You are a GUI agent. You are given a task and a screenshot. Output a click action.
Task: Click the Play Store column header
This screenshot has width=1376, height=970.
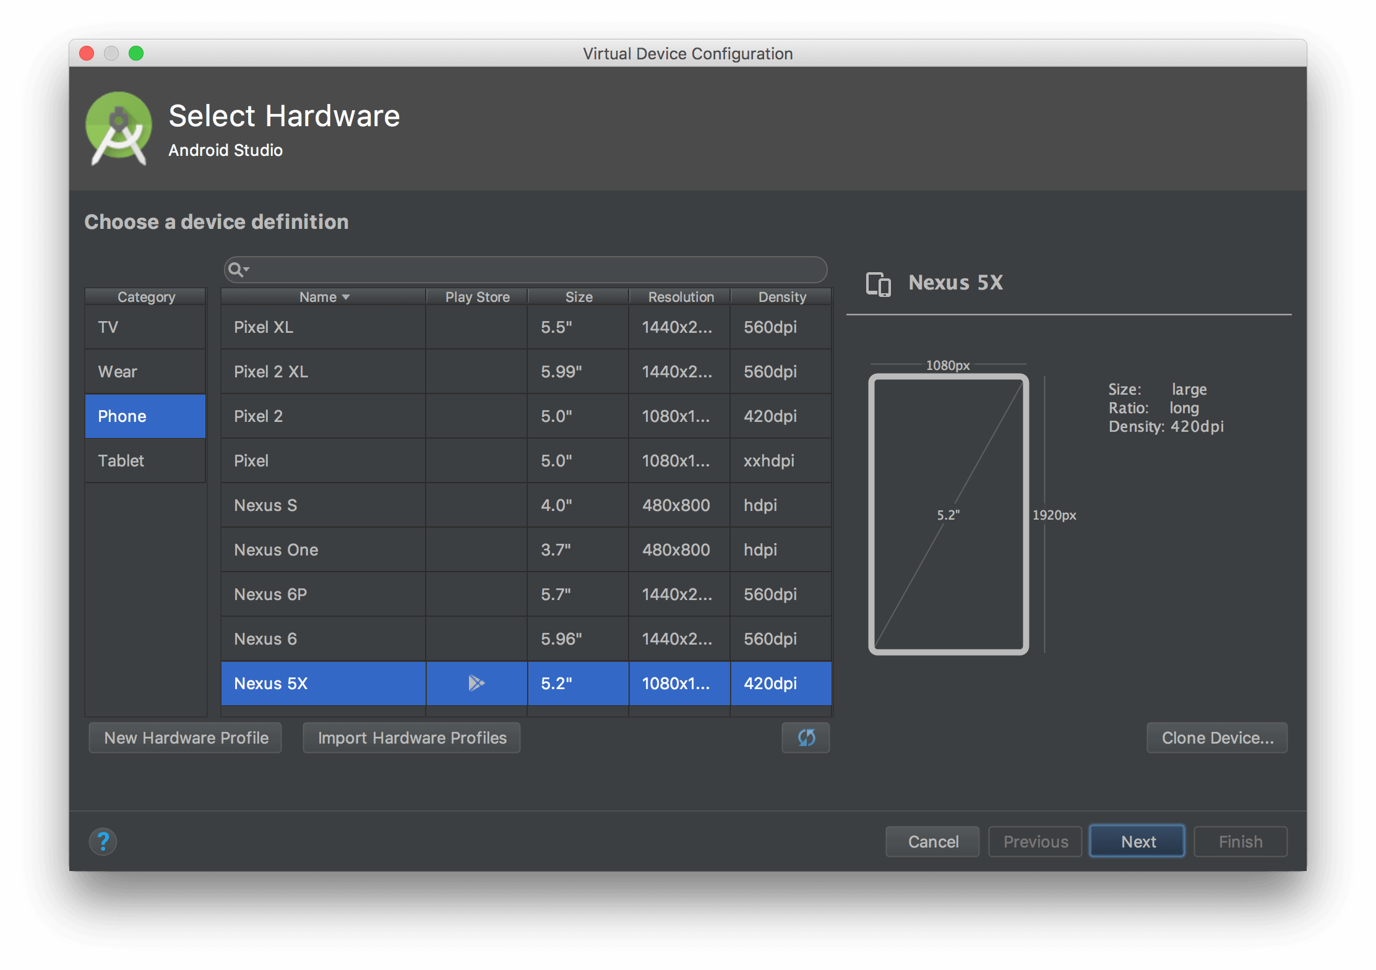[x=477, y=297]
